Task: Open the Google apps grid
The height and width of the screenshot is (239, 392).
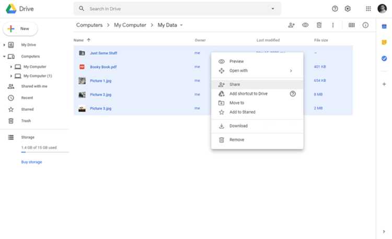Action: pos(368,9)
